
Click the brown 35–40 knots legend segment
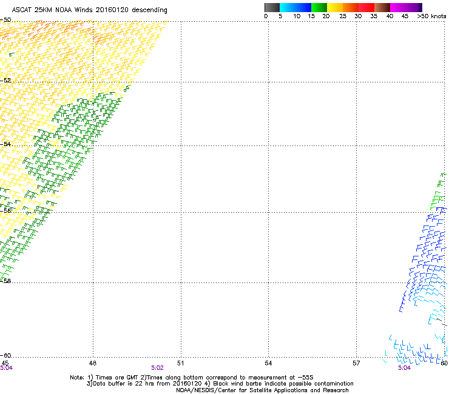click(x=382, y=7)
